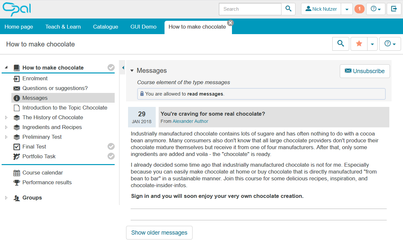Viewport: 403px width, 245px height.
Task: Click the logout icon in top right
Action: pos(394,9)
